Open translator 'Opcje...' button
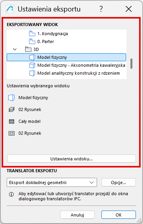 click(x=118, y=183)
